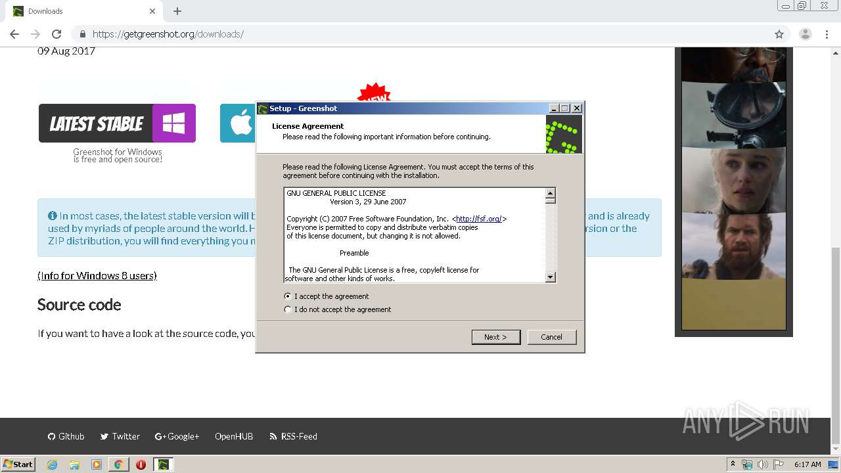Switch to Chrome taskbar icon

pyautogui.click(x=118, y=464)
